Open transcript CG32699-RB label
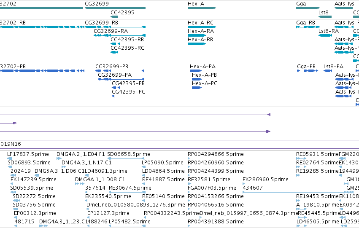The image size is (359, 228). (x=101, y=23)
